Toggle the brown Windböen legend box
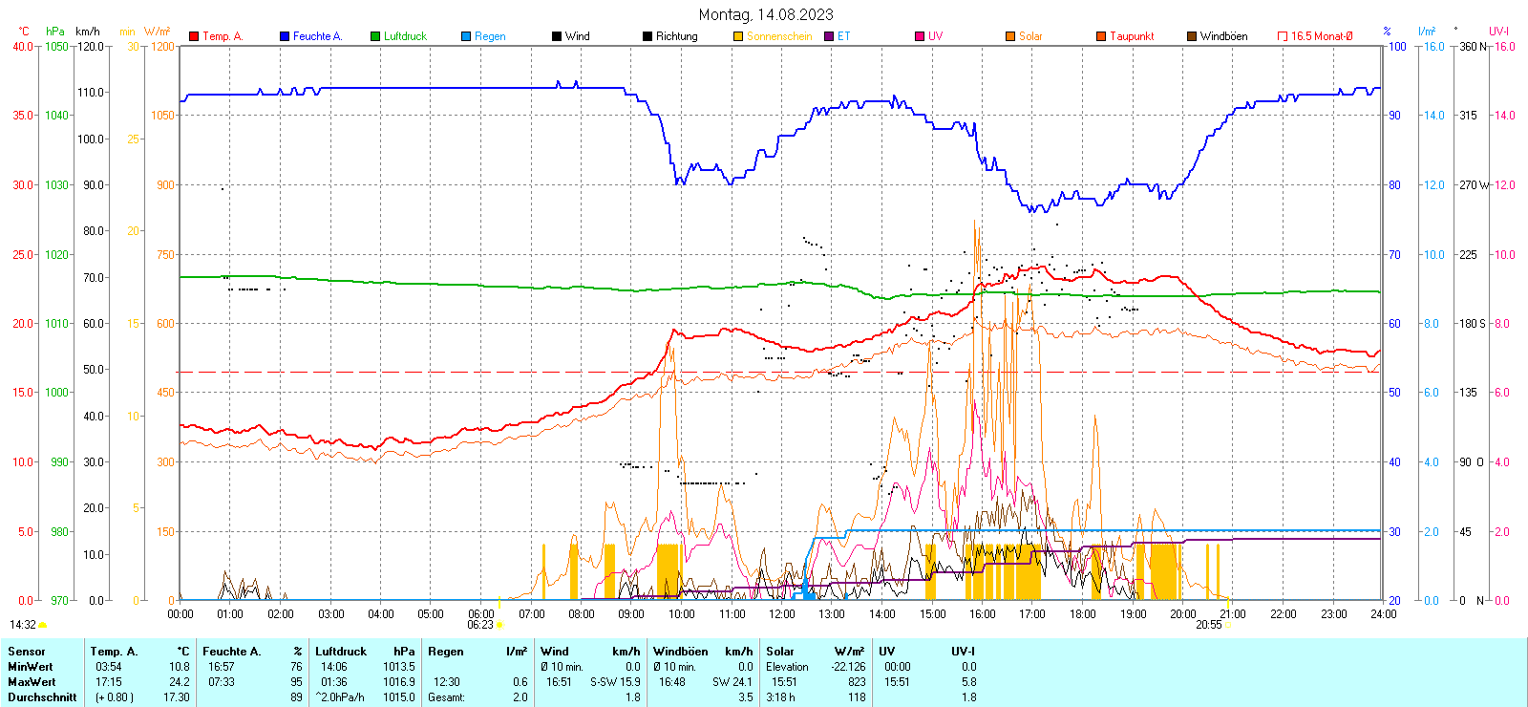Viewport: 1528px width, 707px height. click(1192, 36)
